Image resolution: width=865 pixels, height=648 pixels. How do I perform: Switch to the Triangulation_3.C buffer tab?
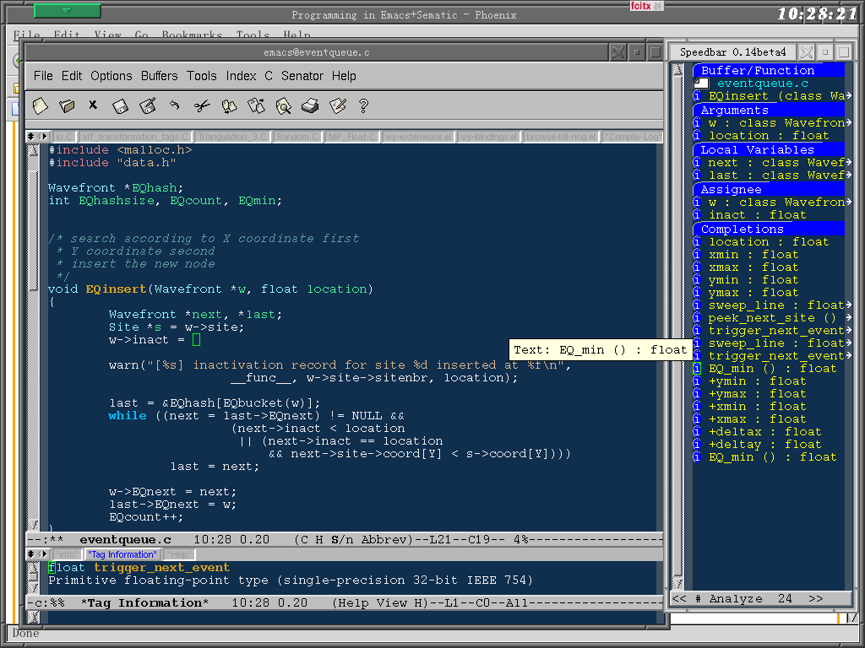point(233,137)
